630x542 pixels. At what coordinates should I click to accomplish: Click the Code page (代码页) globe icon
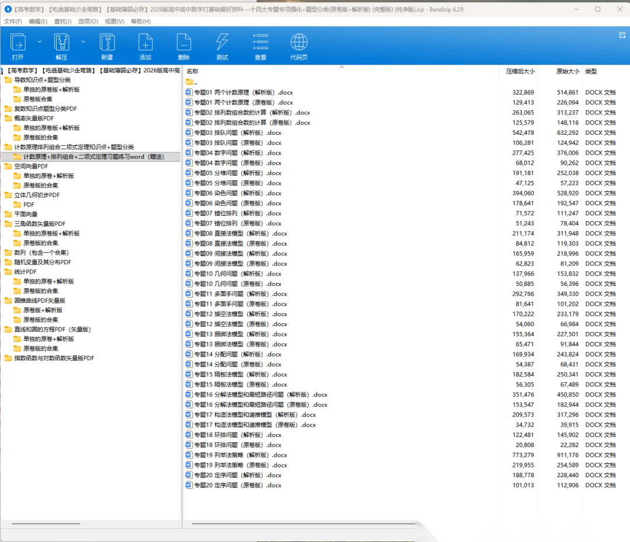point(299,43)
